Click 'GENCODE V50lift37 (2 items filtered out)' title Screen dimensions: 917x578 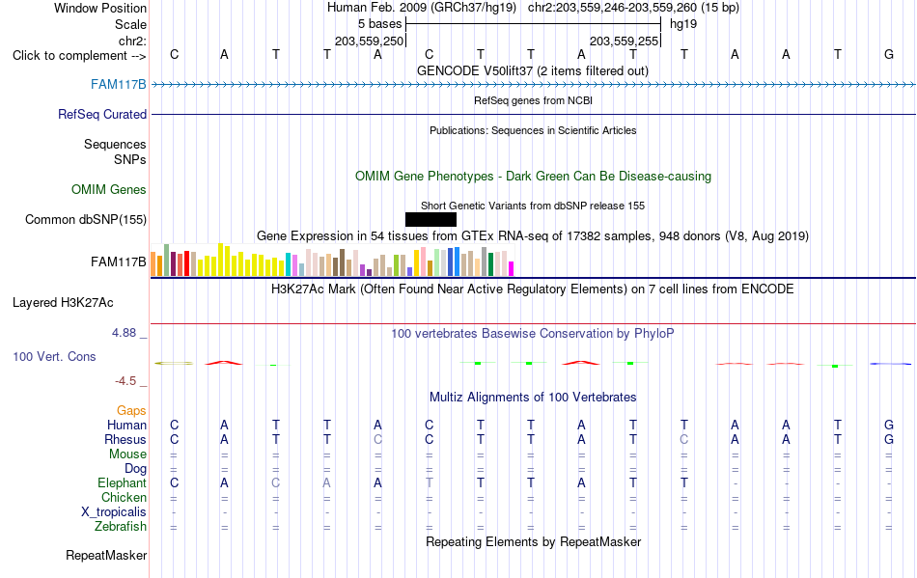pos(533,71)
